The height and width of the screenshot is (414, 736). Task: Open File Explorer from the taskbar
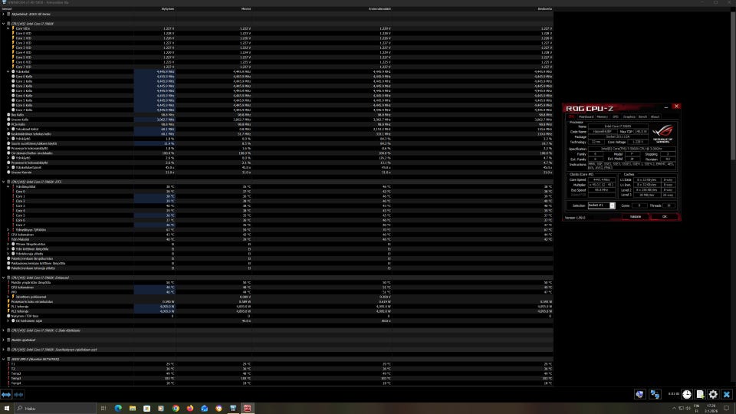tap(133, 409)
